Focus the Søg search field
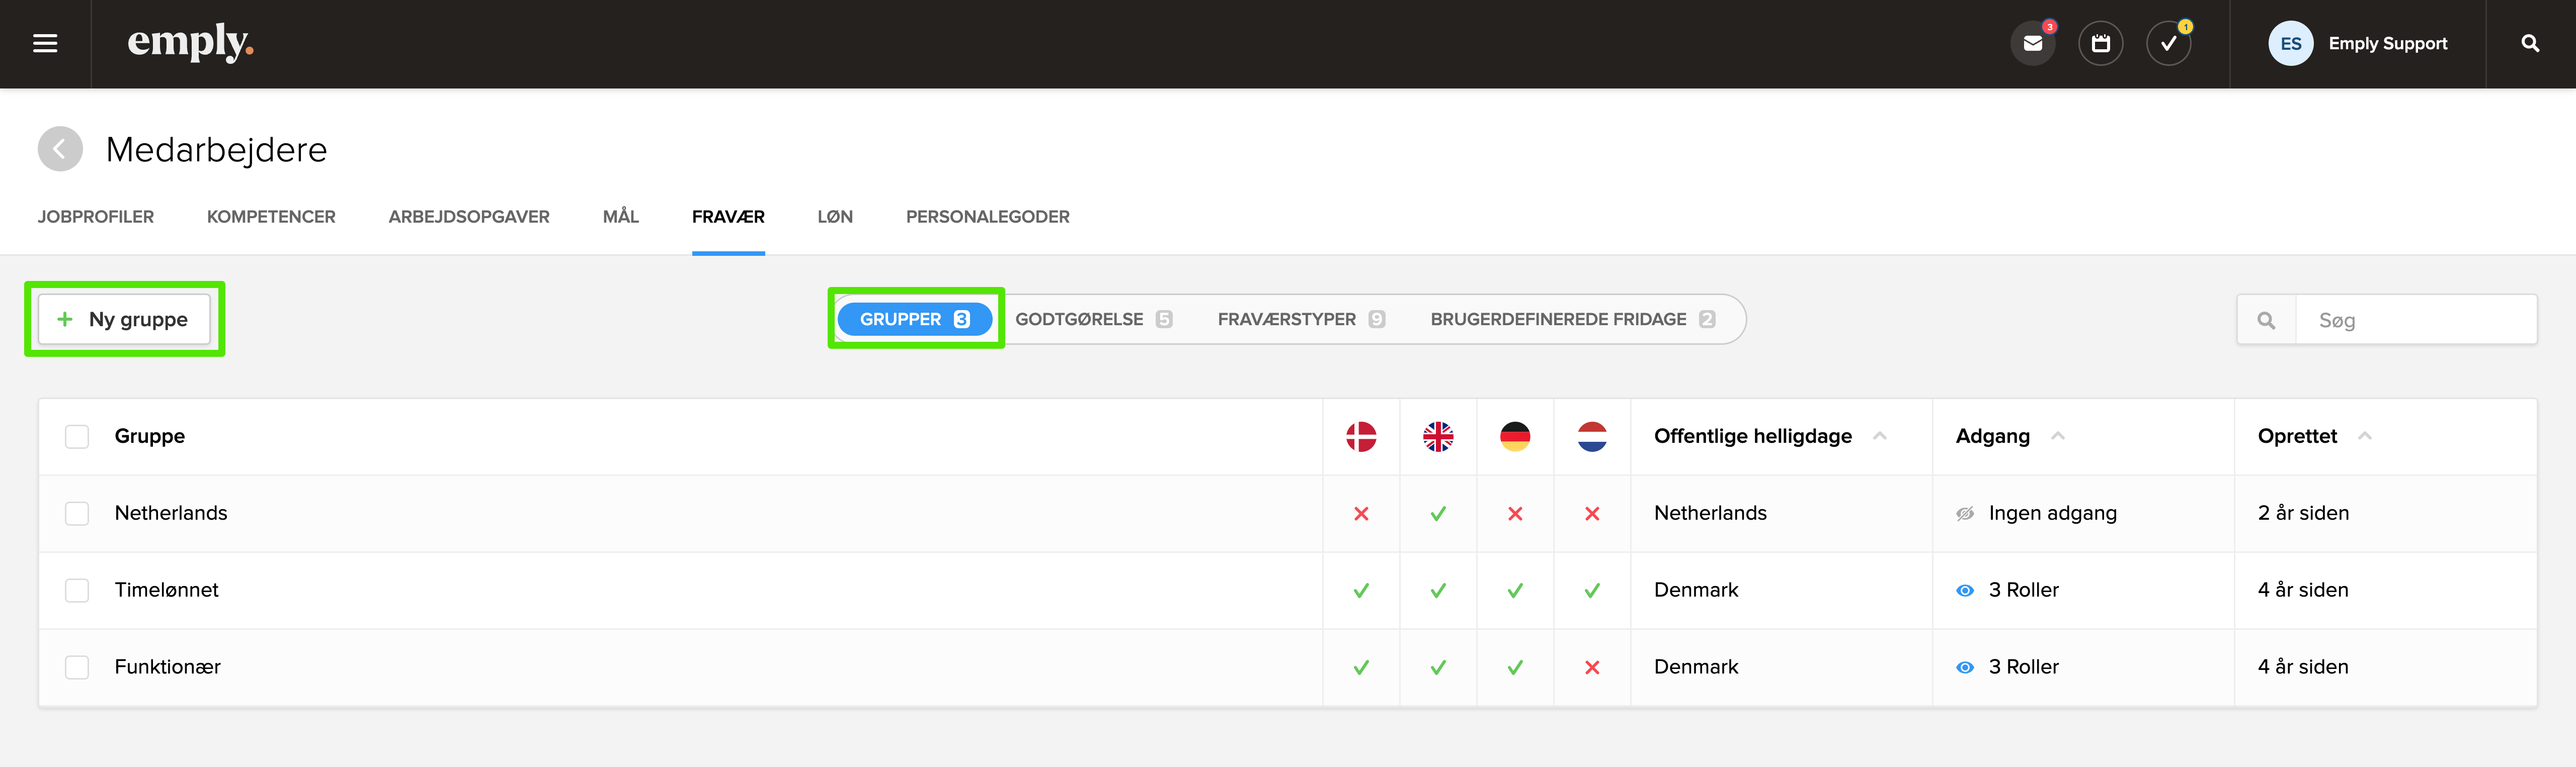2576x767 pixels. 2415,321
